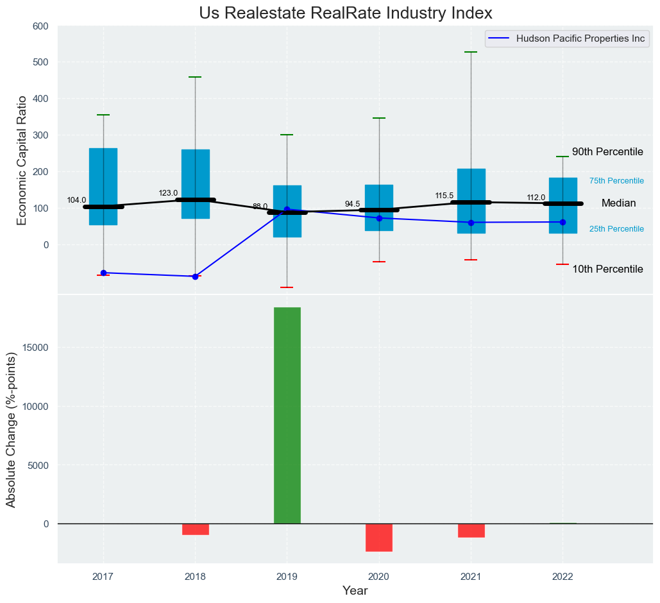Select the Hudson Pacific Properties Inc legend entry
Image resolution: width=660 pixels, height=603 pixels.
click(x=580, y=38)
